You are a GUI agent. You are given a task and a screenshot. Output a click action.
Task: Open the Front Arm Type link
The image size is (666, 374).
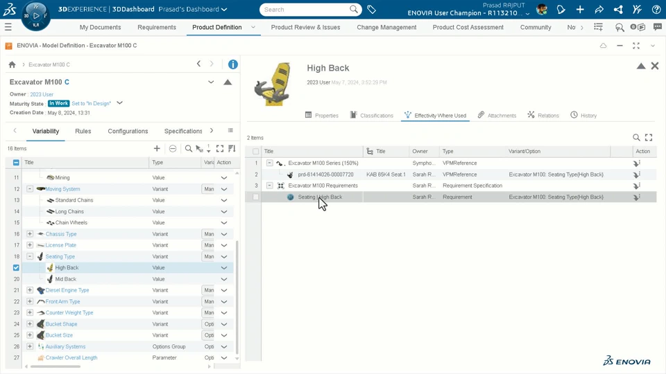pyautogui.click(x=63, y=301)
